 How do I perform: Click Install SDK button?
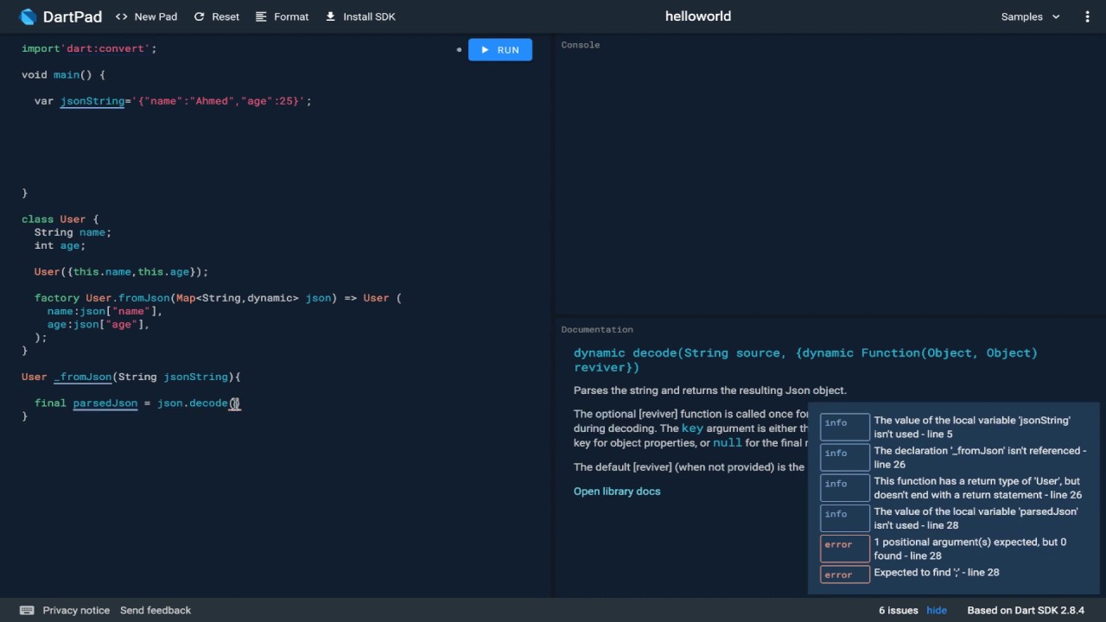click(x=360, y=16)
